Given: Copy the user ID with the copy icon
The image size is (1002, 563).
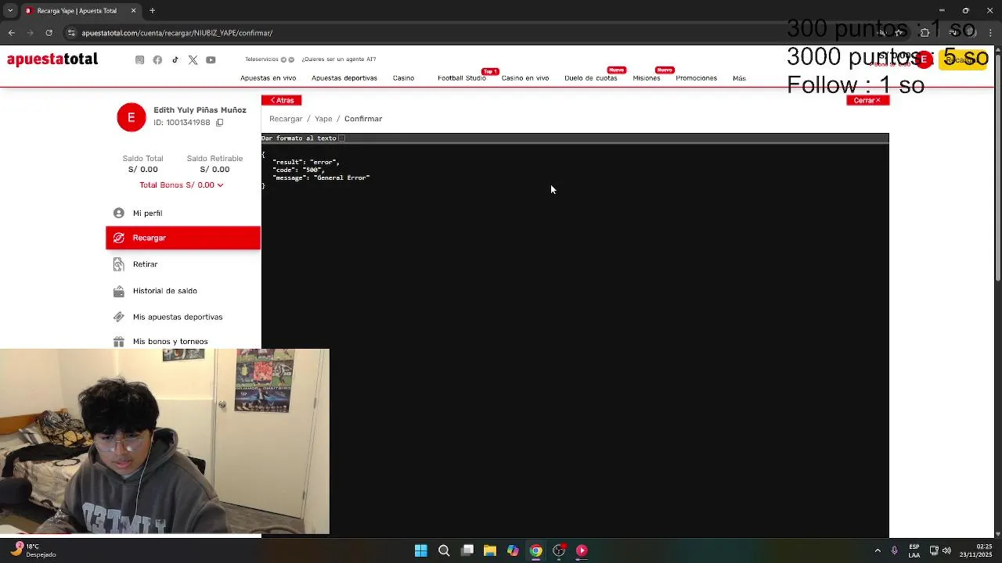Looking at the screenshot, I should (x=220, y=123).
